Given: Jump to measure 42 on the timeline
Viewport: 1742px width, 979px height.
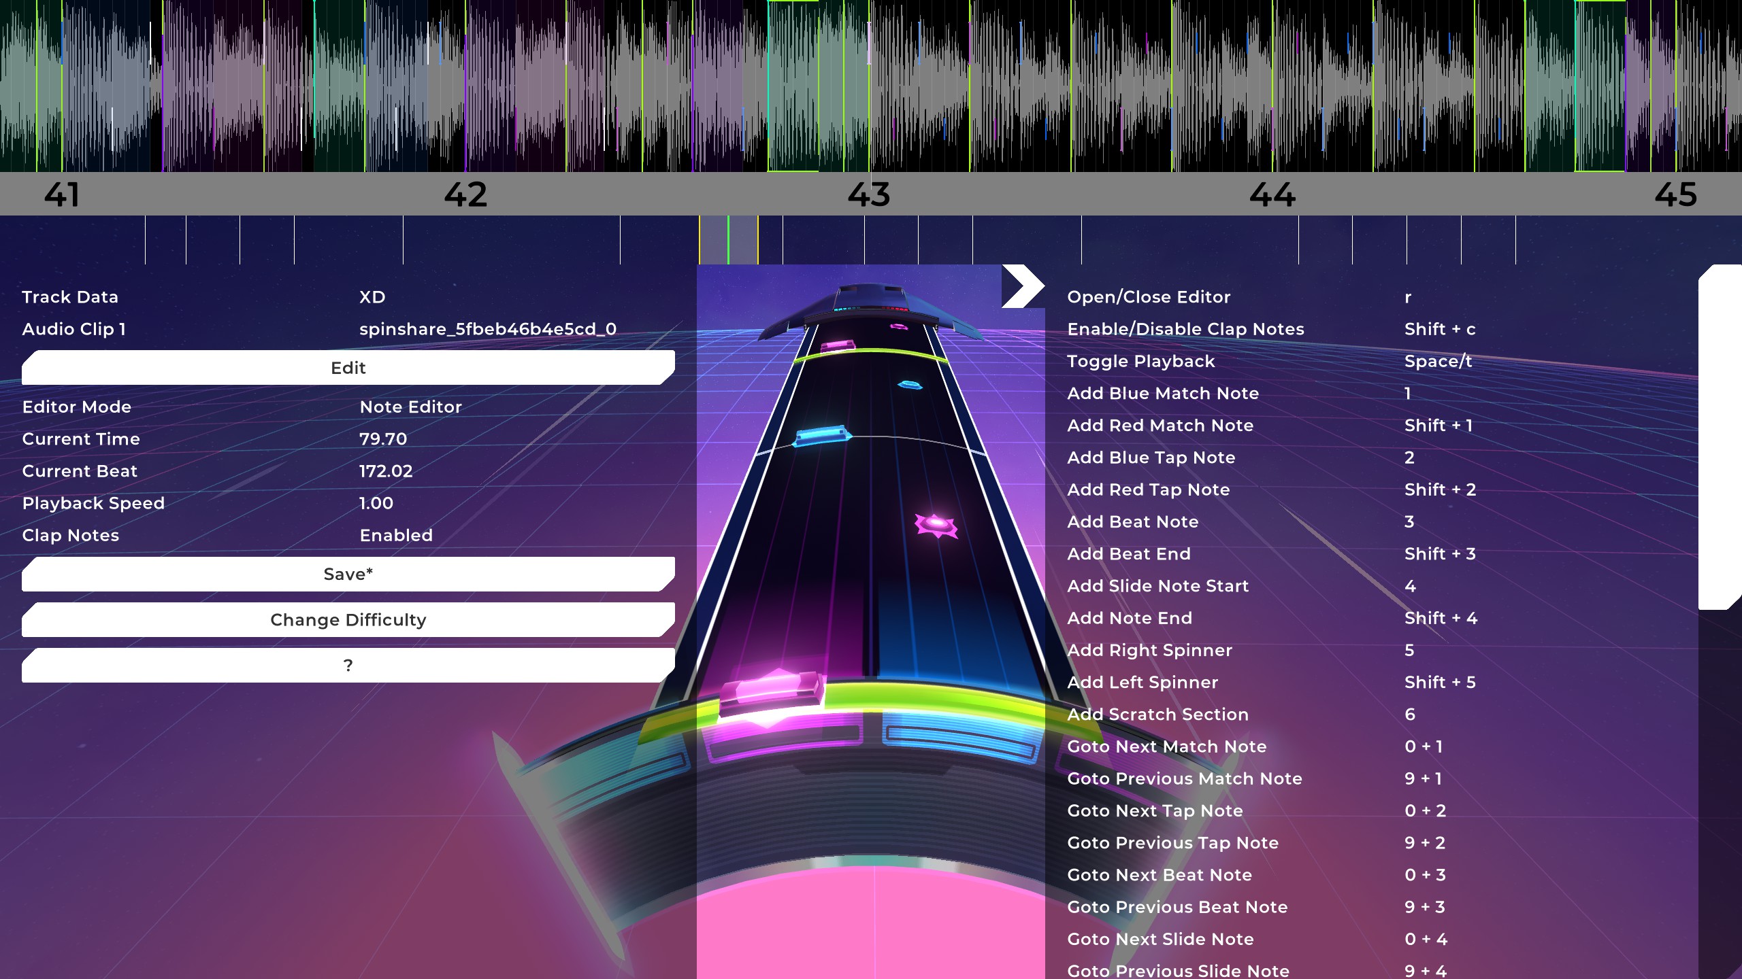Looking at the screenshot, I should pos(465,195).
